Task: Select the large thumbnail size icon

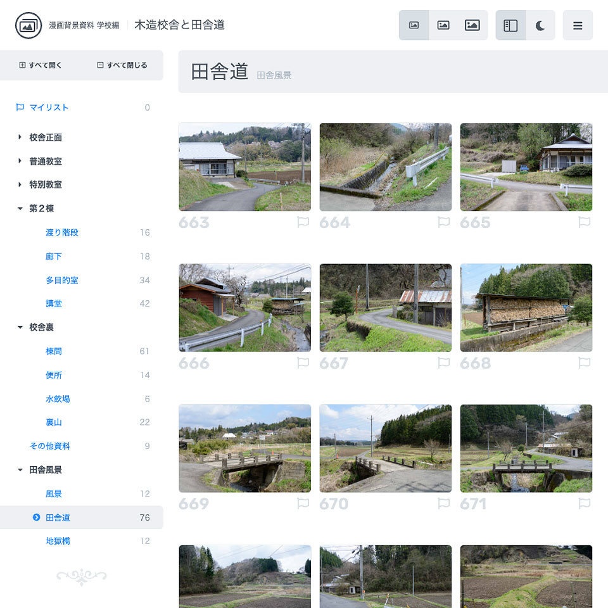Action: pyautogui.click(x=472, y=25)
